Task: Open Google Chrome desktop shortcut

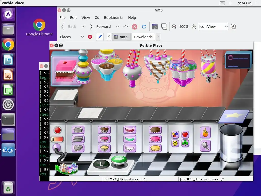Action: [x=39, y=27]
